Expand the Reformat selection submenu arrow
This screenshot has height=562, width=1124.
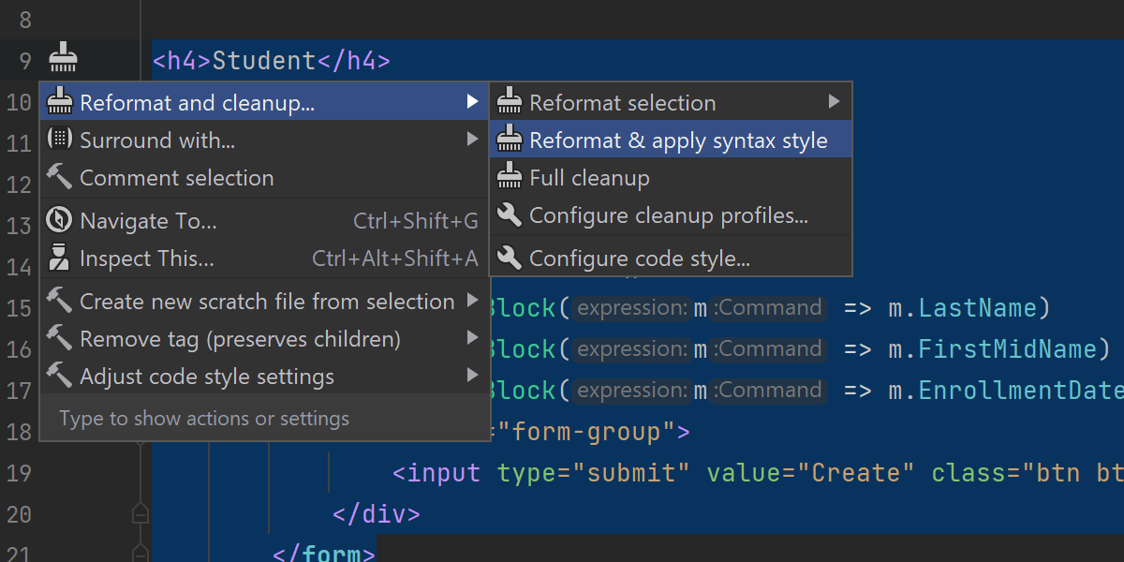pyautogui.click(x=835, y=102)
